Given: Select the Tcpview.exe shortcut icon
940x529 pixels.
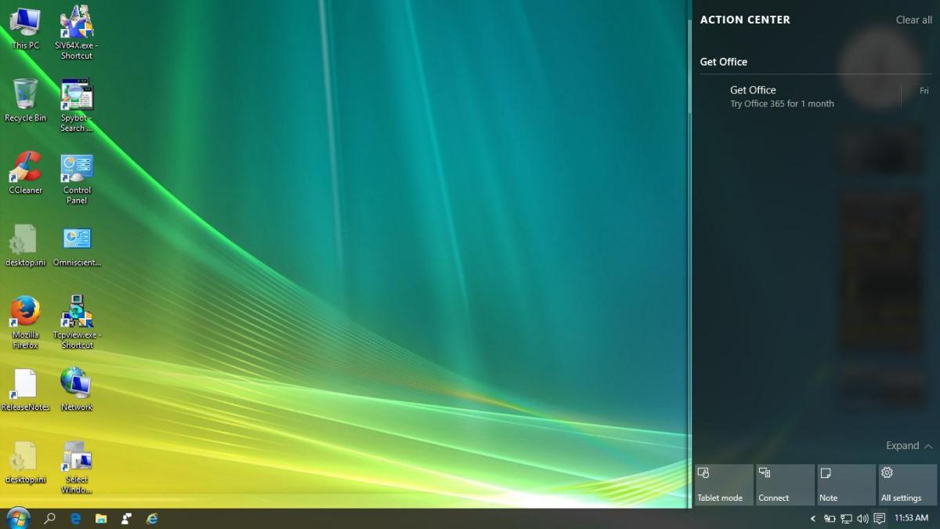Looking at the screenshot, I should click(77, 322).
